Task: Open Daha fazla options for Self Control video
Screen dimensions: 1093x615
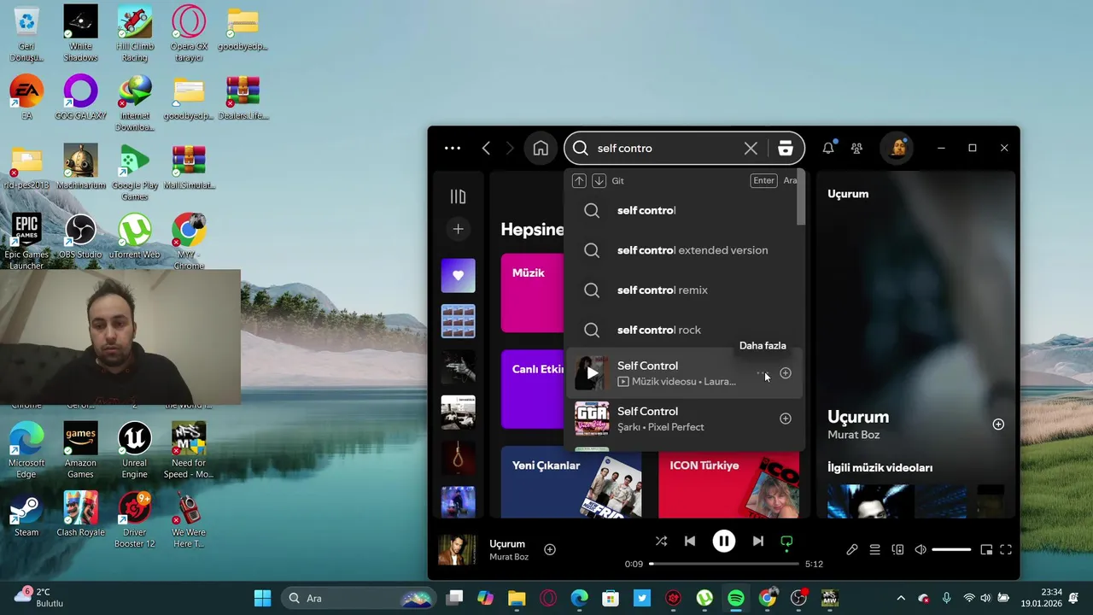Action: click(x=762, y=373)
